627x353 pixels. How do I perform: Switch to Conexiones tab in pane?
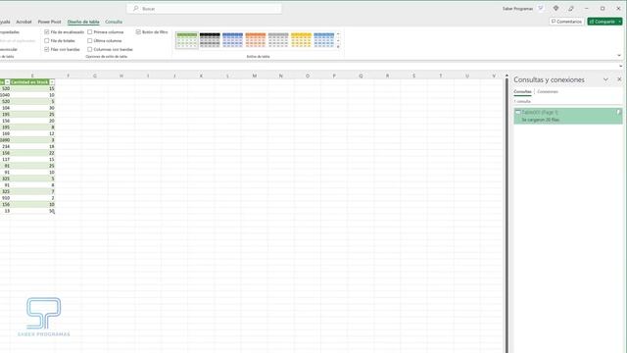(548, 91)
